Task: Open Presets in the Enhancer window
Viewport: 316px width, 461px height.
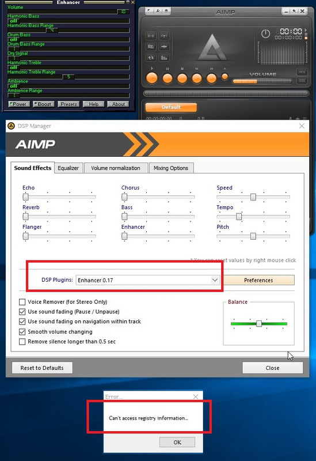Action: 68,104
